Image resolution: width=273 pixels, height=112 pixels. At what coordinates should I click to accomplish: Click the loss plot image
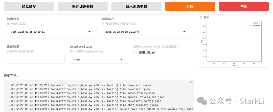tap(233, 43)
